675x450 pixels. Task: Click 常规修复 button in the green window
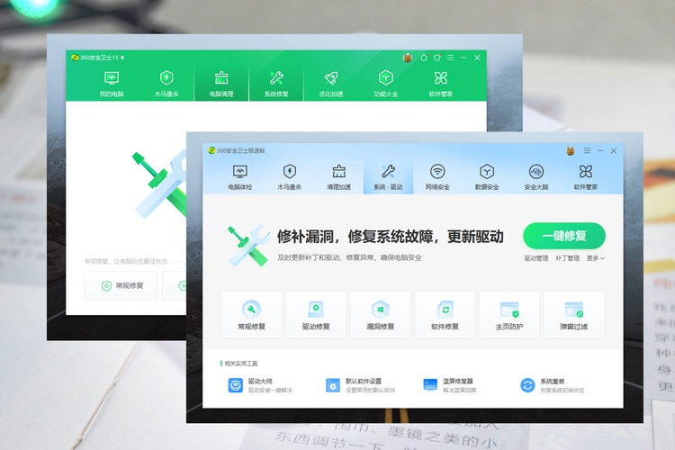pos(121,285)
